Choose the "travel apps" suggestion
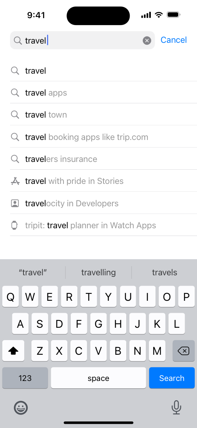This screenshot has width=197, height=428. (x=104, y=93)
